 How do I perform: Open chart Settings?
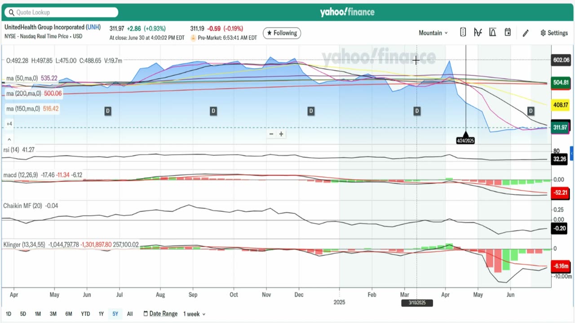coord(554,33)
